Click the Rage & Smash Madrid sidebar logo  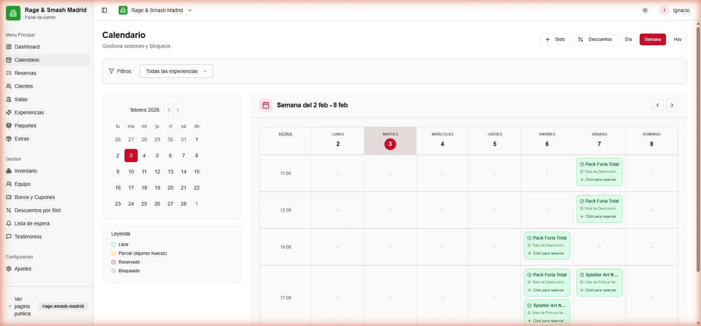(13, 13)
